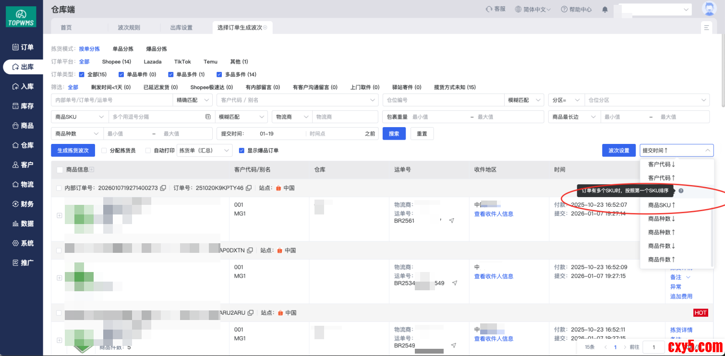Click the blue 搜索 button
This screenshot has width=725, height=356.
coord(394,134)
